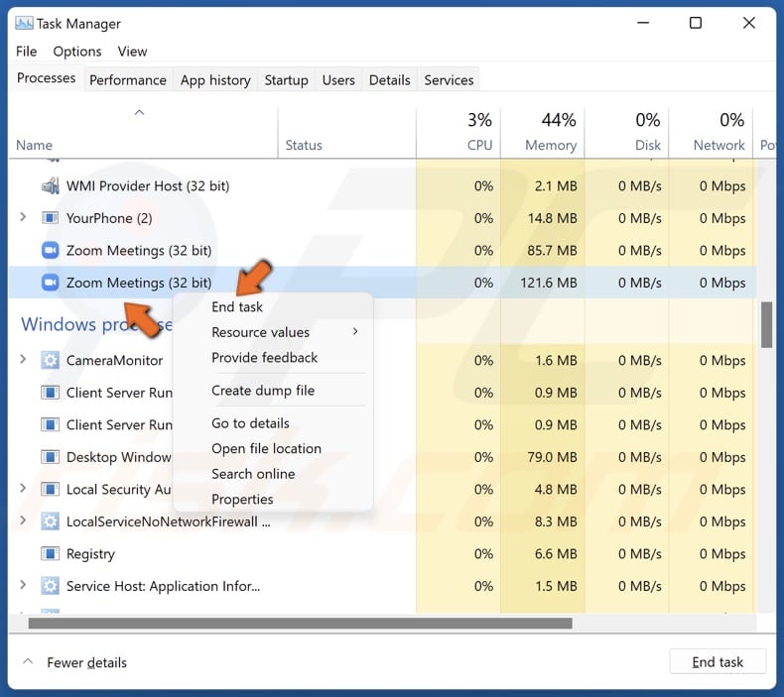This screenshot has height=697, width=784.
Task: Click the horizontal scrollbar thumb
Action: coord(300,623)
